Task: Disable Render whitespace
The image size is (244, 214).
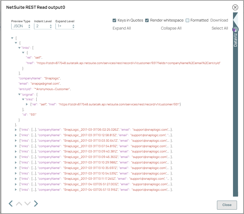Action: (x=147, y=20)
